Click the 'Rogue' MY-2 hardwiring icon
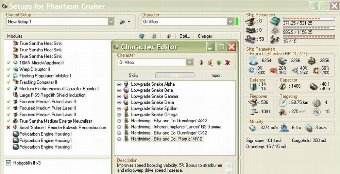 tap(126, 139)
